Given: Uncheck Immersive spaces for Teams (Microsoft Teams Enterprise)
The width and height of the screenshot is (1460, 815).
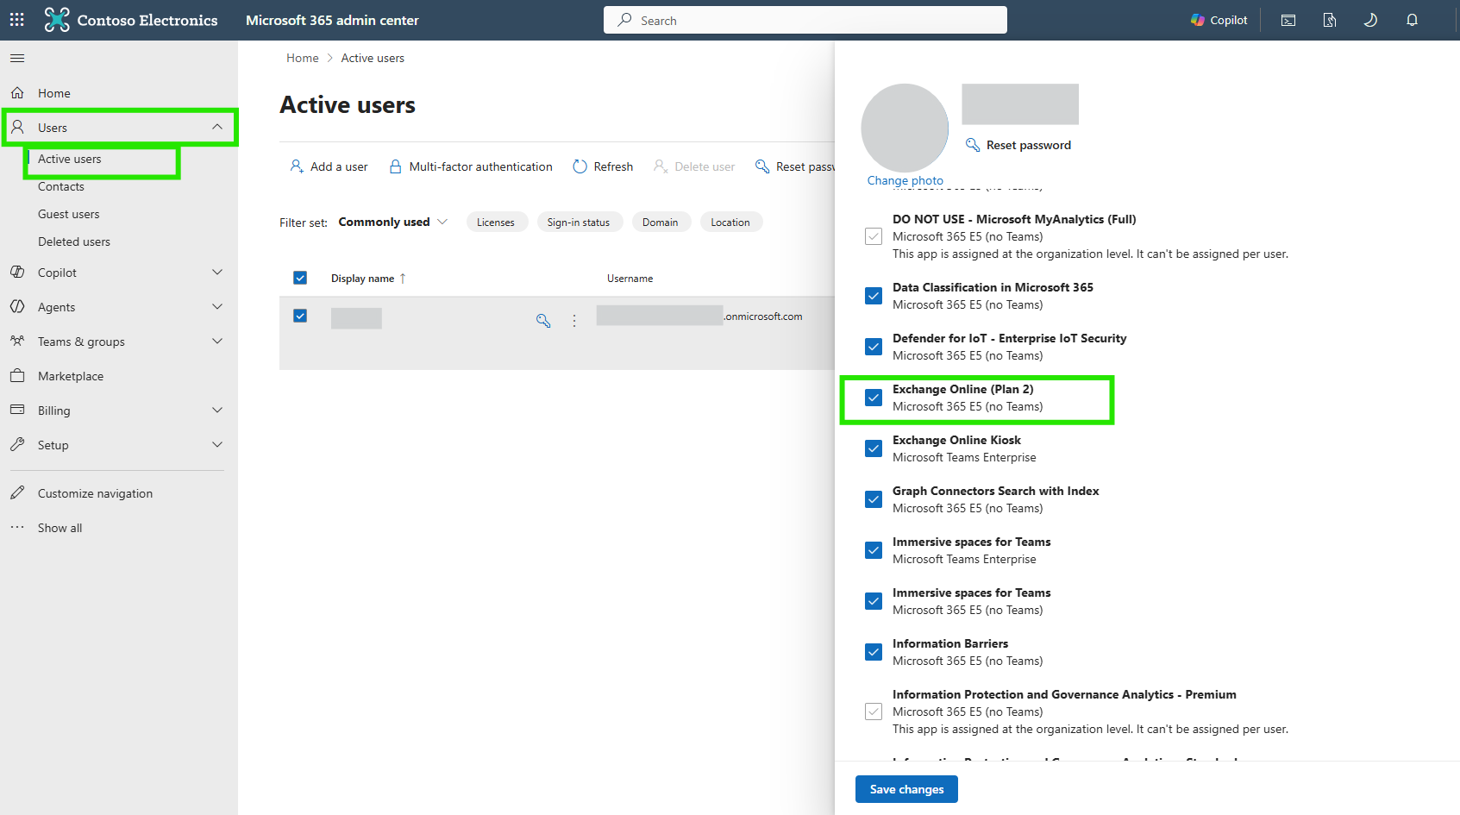Looking at the screenshot, I should [874, 550].
